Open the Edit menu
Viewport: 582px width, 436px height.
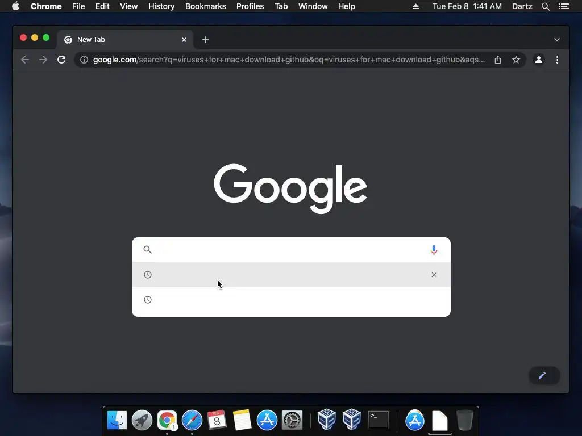tap(102, 6)
